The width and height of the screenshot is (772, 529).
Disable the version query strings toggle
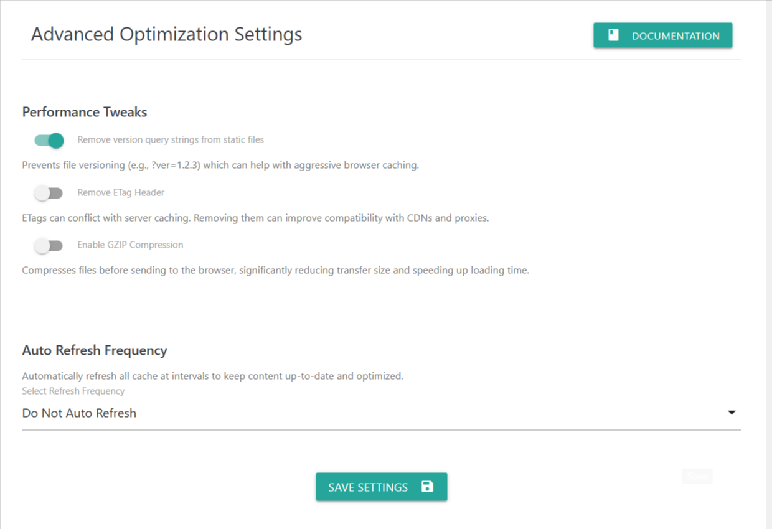coord(49,140)
